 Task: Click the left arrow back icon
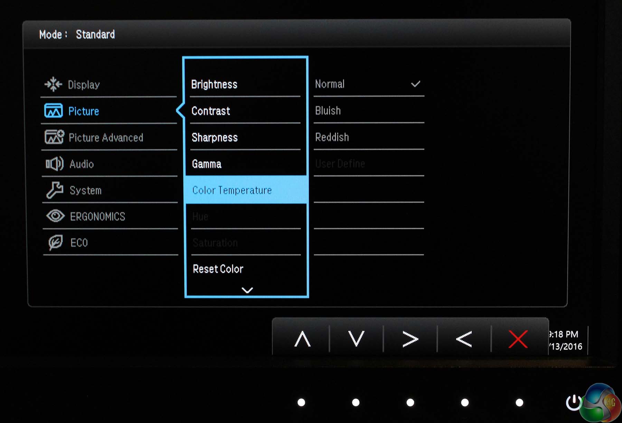click(464, 339)
